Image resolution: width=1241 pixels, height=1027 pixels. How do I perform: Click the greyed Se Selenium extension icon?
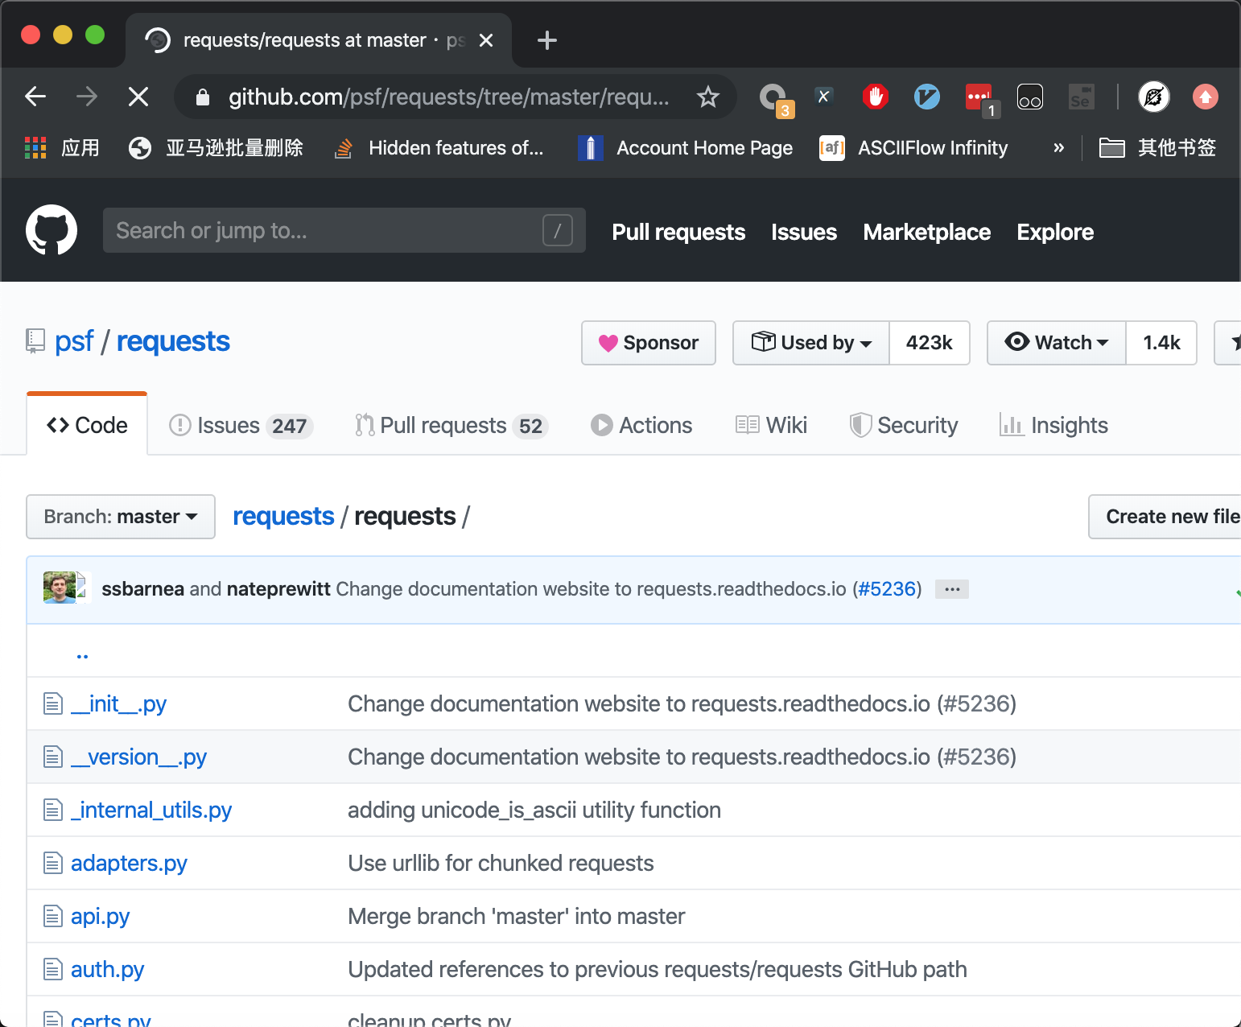(x=1081, y=97)
